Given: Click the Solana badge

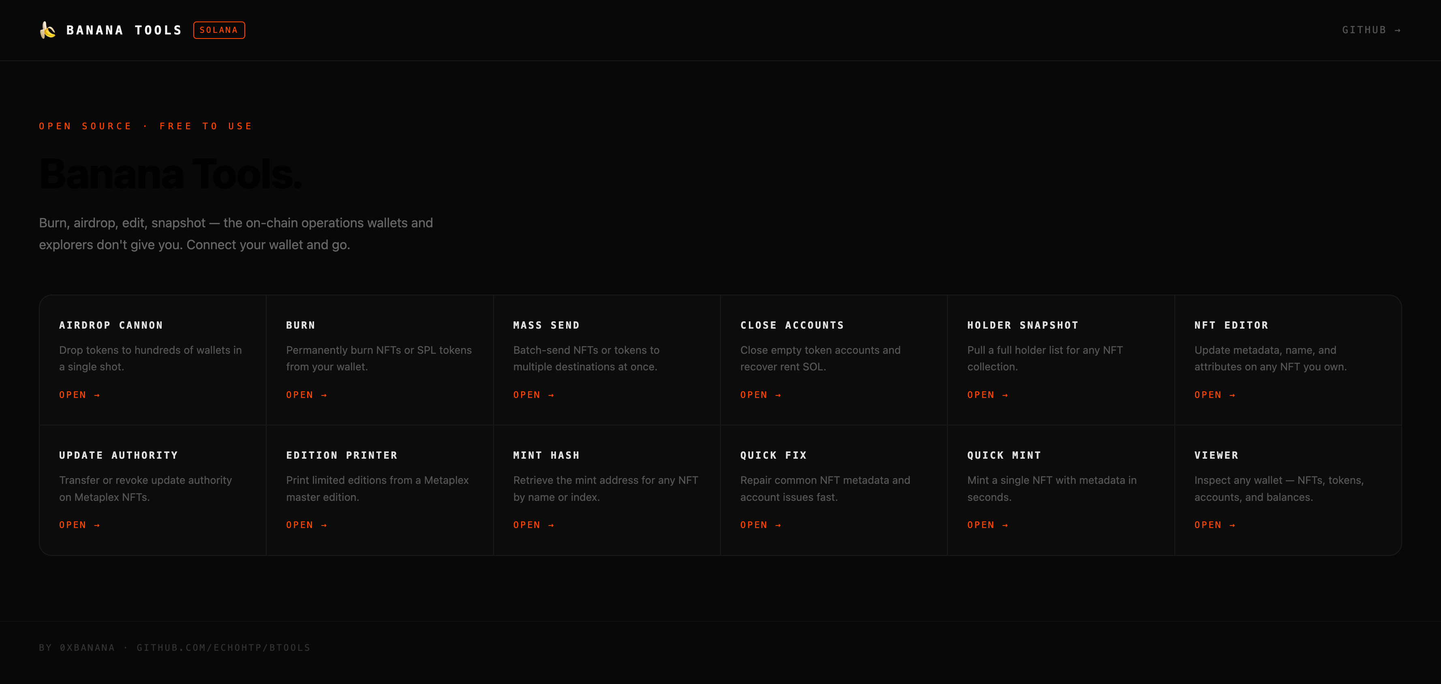Looking at the screenshot, I should tap(219, 30).
